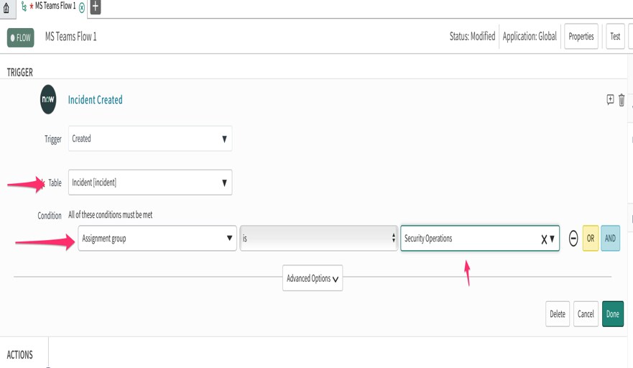Image resolution: width=633 pixels, height=368 pixels.
Task: Clear Security Operations value with X
Action: coord(544,239)
